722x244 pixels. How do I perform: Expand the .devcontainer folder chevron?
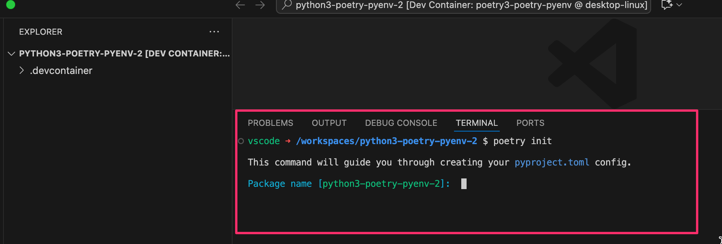coord(22,71)
